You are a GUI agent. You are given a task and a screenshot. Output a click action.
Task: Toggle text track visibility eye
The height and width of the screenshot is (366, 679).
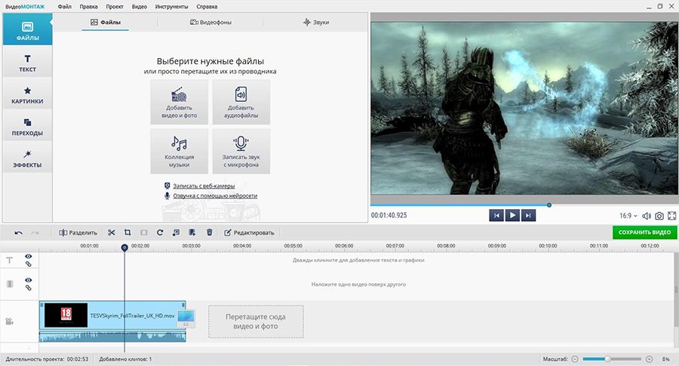(28, 257)
